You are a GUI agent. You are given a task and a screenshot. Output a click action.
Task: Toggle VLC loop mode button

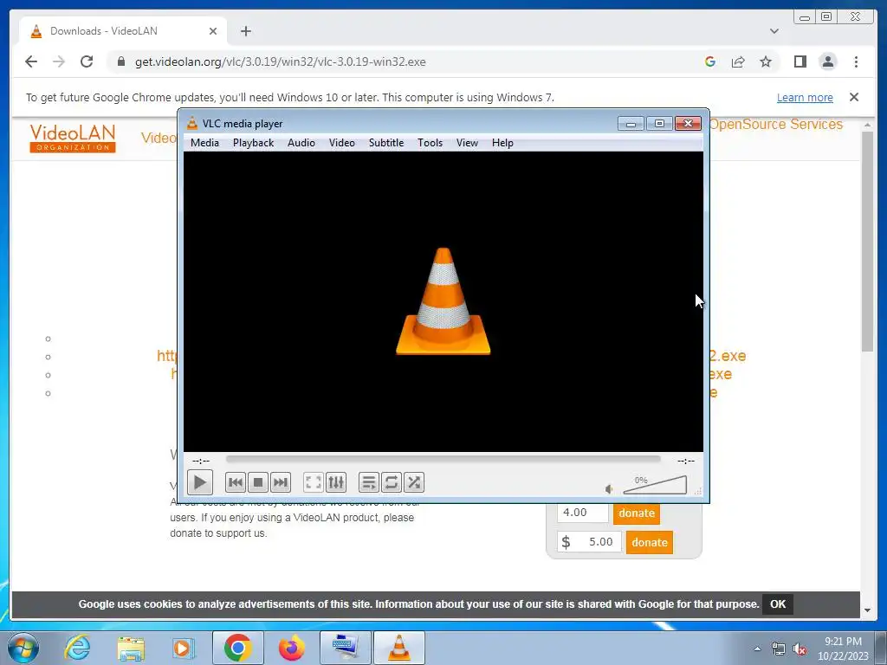pyautogui.click(x=391, y=482)
